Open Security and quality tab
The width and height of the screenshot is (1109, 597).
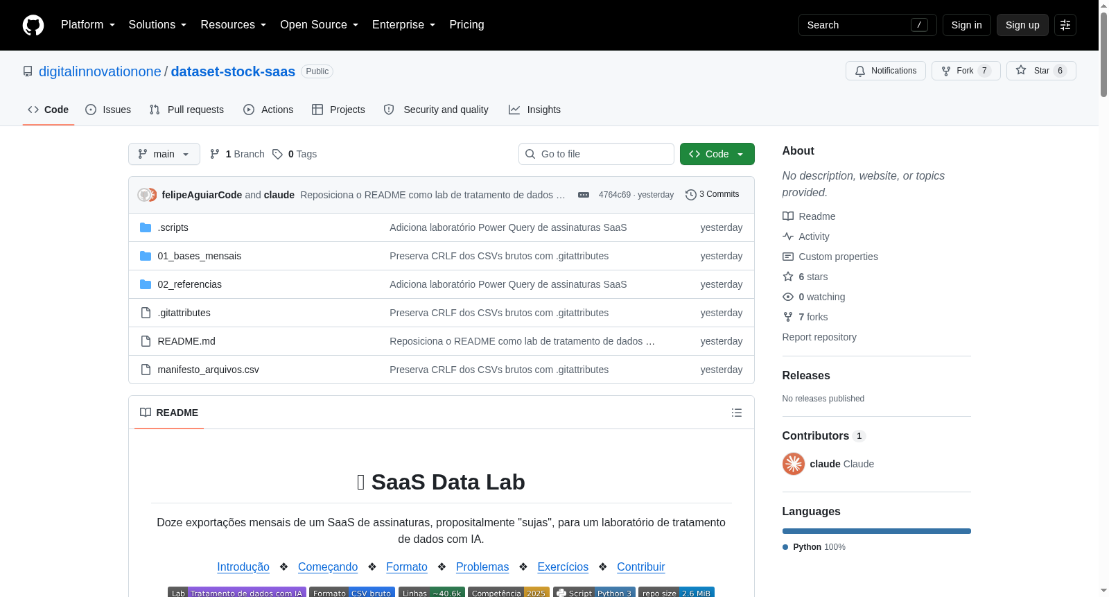(x=436, y=110)
